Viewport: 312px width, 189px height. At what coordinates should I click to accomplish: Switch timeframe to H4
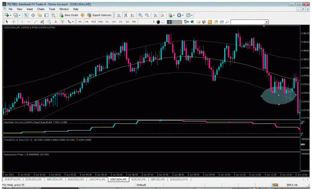point(114,21)
